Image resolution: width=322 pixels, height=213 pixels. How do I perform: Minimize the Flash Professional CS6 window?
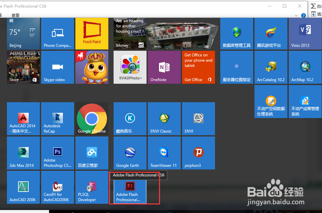pos(270,6)
